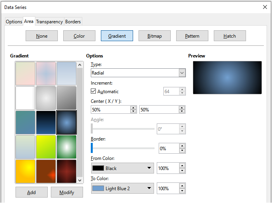Select the pale green-to-blue gradient swatch

point(25,147)
